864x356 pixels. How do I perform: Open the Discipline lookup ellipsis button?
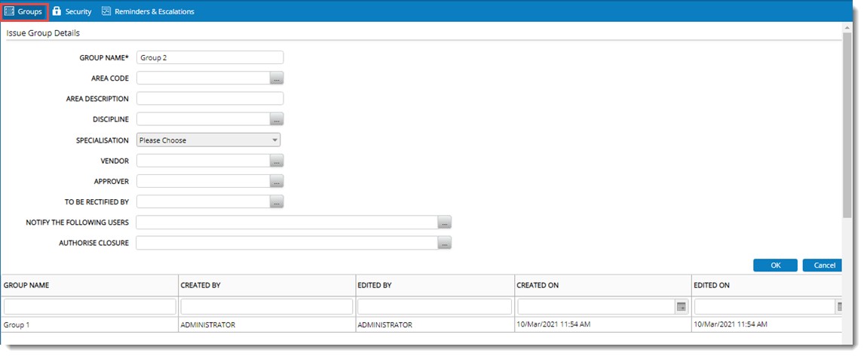(277, 119)
